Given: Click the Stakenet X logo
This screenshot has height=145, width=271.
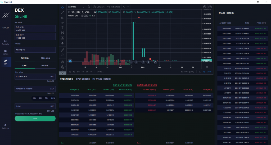Looking at the screenshot, I should click(x=6, y=15).
